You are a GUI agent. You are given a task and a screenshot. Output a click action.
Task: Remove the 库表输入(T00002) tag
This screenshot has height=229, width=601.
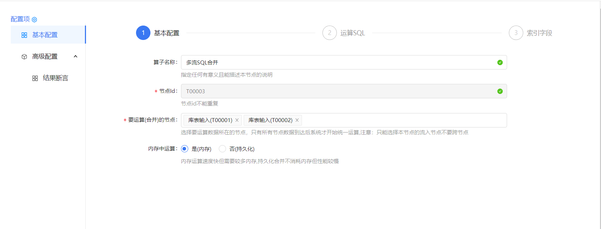[297, 120]
